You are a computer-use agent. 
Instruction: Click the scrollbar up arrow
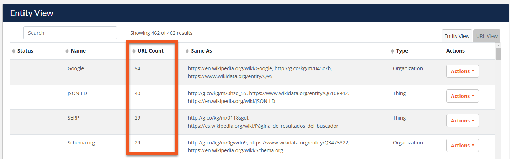tap(498, 45)
